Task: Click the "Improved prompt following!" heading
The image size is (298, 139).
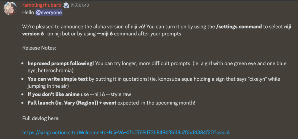Action: (61, 63)
